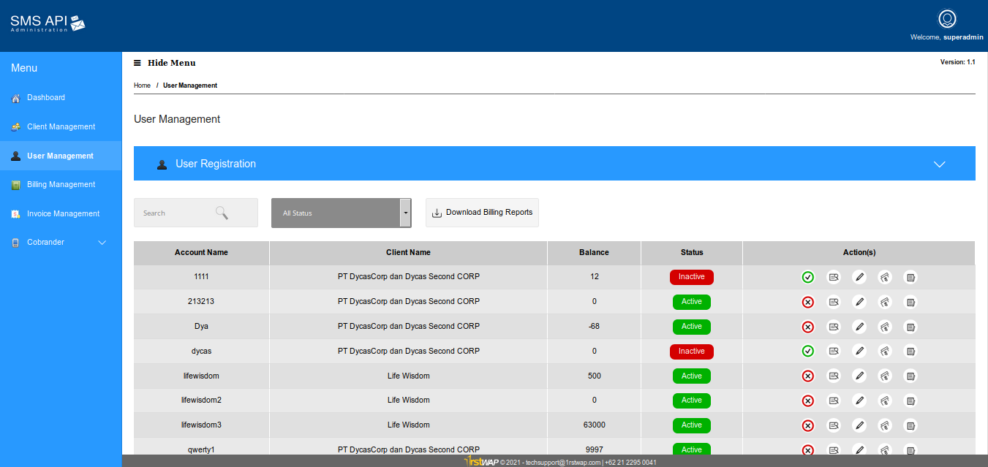Click the search magnifier icon
The image size is (988, 467).
[222, 213]
